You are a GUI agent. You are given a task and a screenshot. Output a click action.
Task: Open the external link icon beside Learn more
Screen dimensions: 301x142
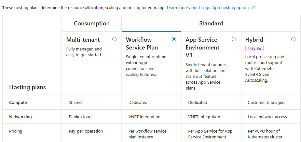click(254, 8)
